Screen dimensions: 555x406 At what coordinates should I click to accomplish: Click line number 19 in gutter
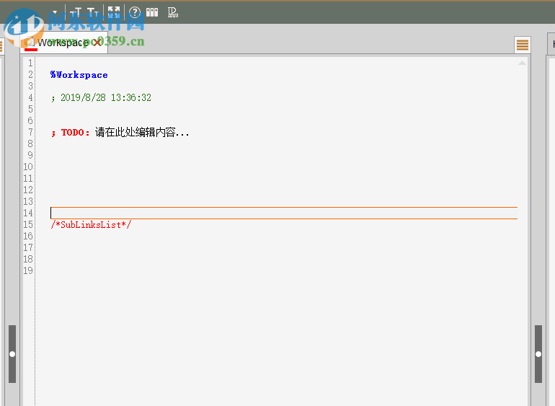28,270
